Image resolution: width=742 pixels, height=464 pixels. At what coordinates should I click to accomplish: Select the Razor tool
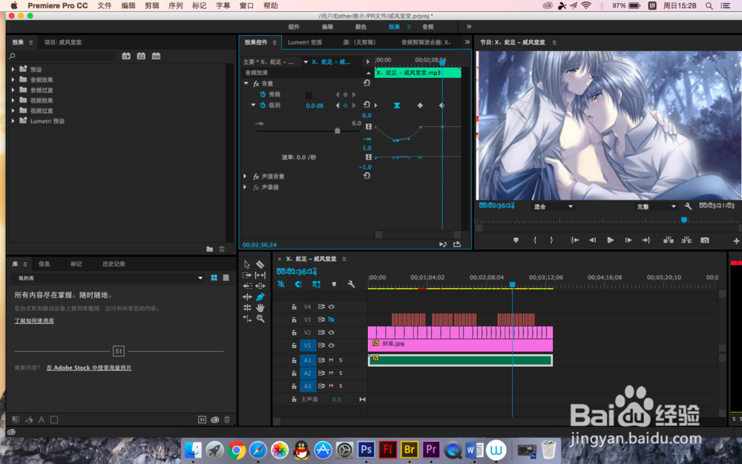click(x=260, y=264)
